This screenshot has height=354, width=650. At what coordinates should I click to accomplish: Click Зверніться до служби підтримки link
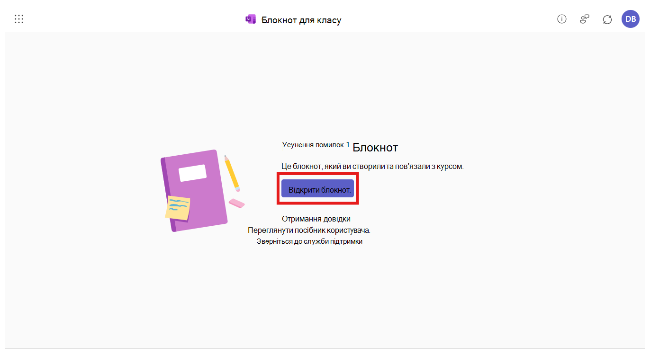point(309,241)
